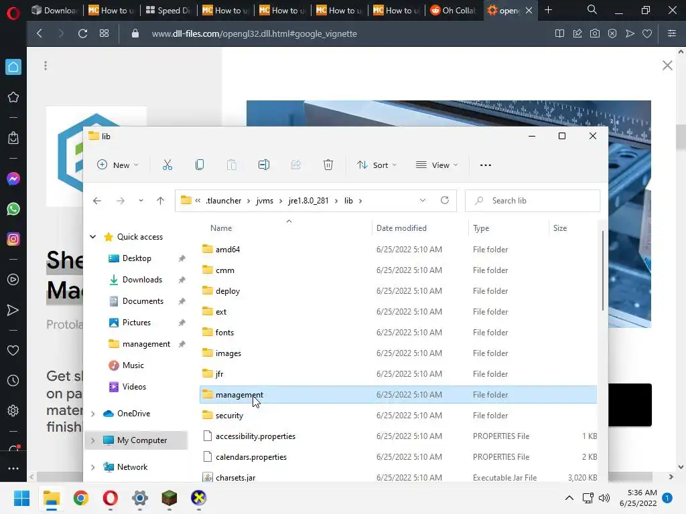Click the Opera address bar URL

coord(254,33)
